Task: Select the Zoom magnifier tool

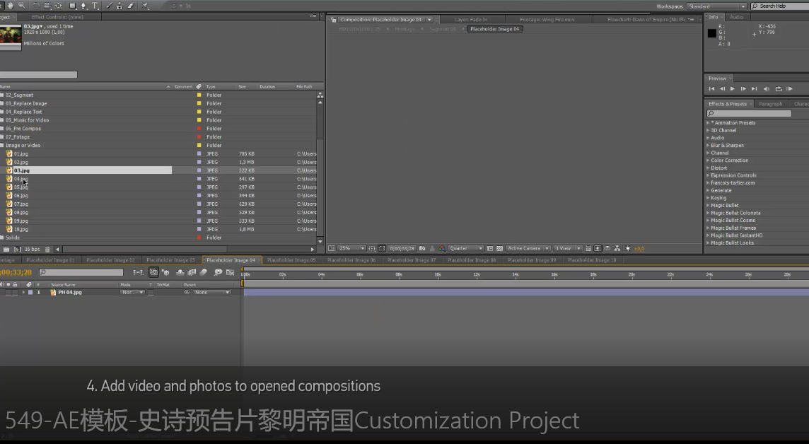Action: [x=22, y=6]
